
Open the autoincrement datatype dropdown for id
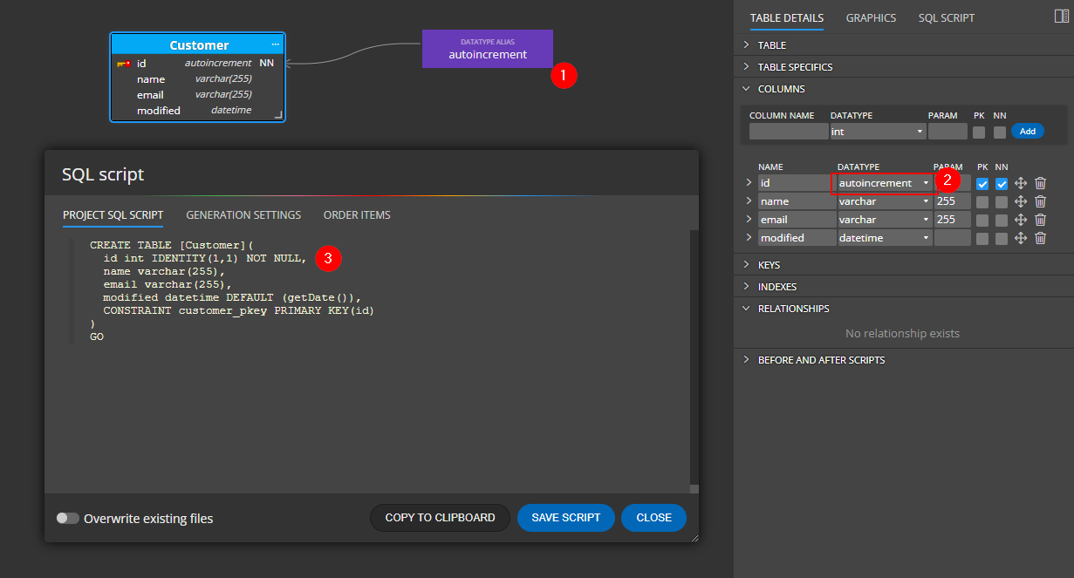pyautogui.click(x=884, y=183)
